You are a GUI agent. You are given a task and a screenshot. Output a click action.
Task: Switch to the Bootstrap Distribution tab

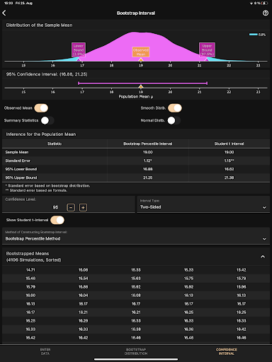(x=136, y=351)
